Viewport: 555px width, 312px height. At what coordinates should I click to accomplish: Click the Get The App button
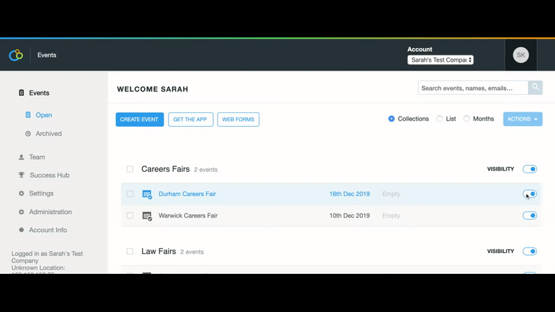tap(190, 119)
